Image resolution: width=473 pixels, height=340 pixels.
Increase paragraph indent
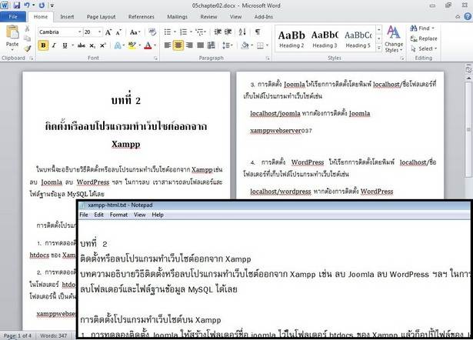[228, 32]
